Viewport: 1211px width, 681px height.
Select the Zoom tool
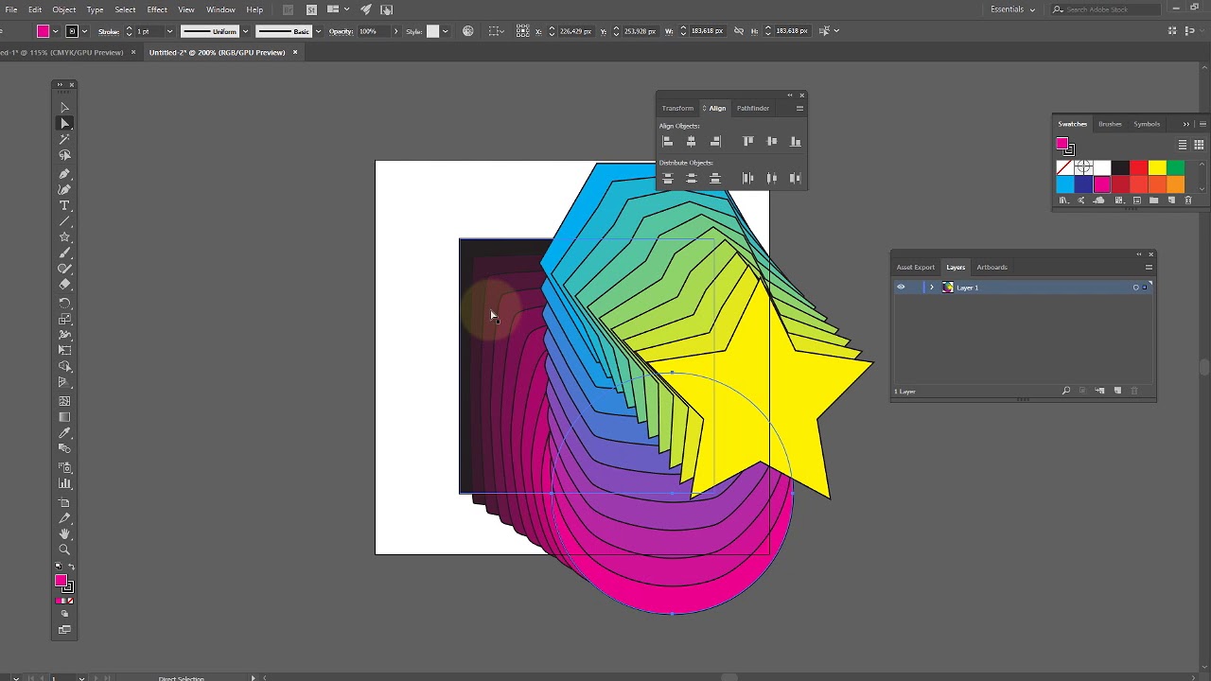point(64,550)
